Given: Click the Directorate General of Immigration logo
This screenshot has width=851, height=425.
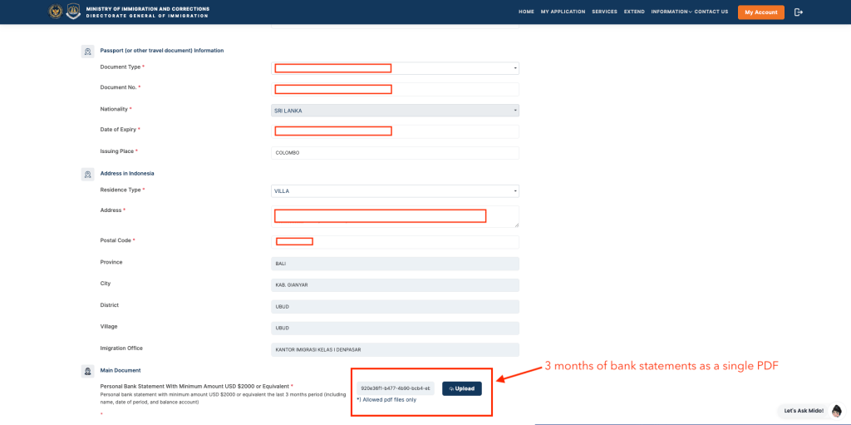Looking at the screenshot, I should click(x=73, y=12).
